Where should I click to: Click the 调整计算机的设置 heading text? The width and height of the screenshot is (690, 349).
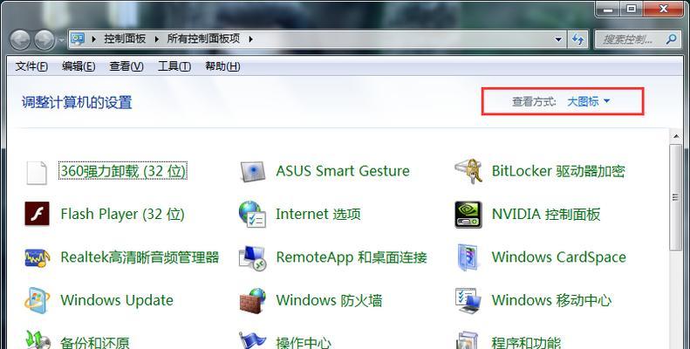[x=77, y=103]
